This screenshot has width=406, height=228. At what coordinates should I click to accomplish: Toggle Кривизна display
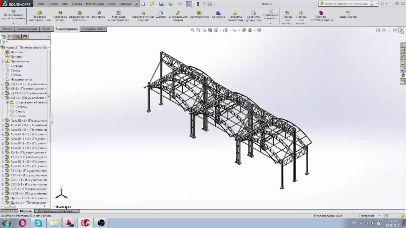[218, 15]
